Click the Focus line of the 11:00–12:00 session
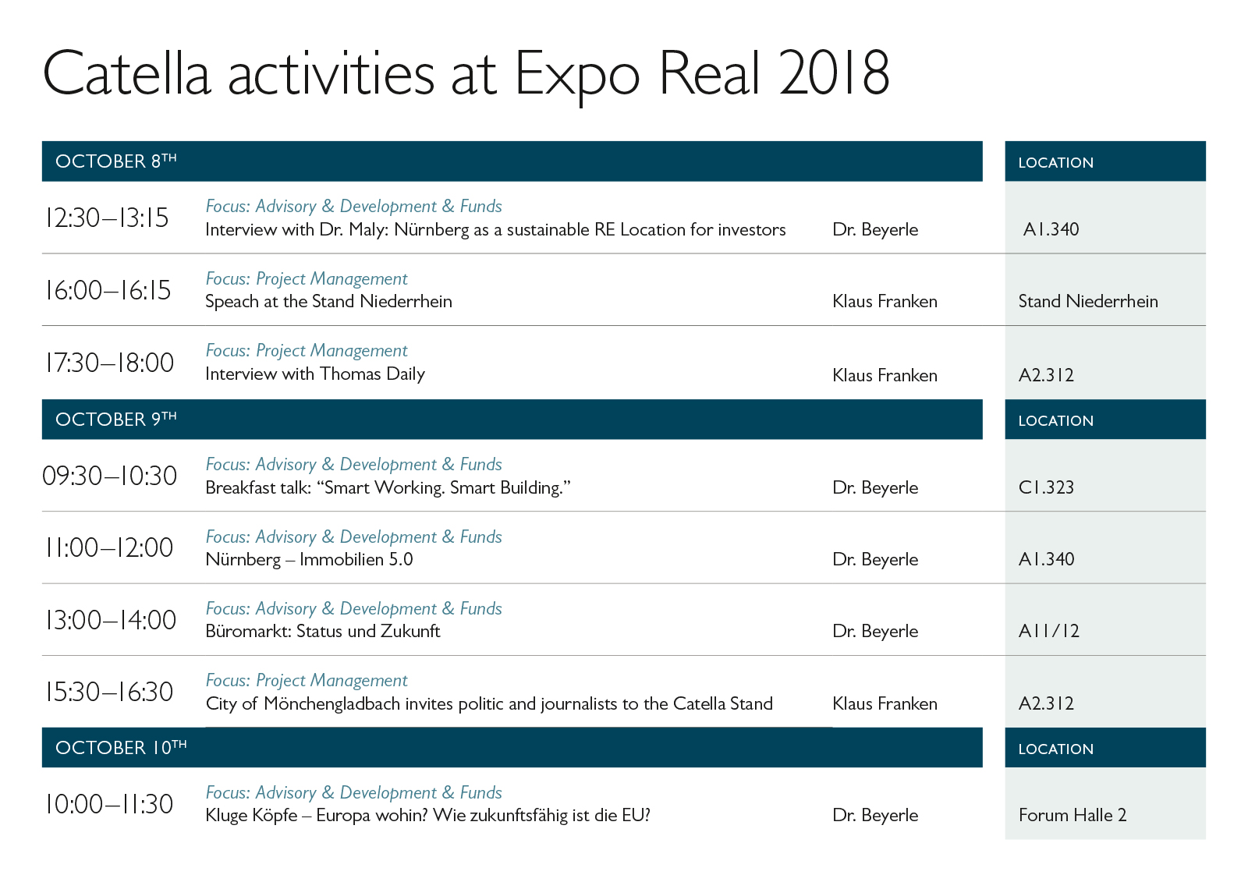 (353, 537)
